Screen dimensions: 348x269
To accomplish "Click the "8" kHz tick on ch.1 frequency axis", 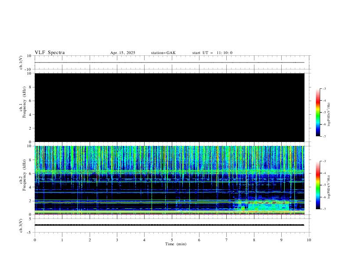I will click(x=30, y=87).
